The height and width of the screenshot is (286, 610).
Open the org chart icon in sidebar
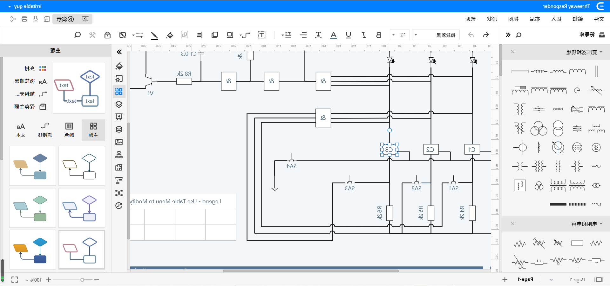pos(119,155)
